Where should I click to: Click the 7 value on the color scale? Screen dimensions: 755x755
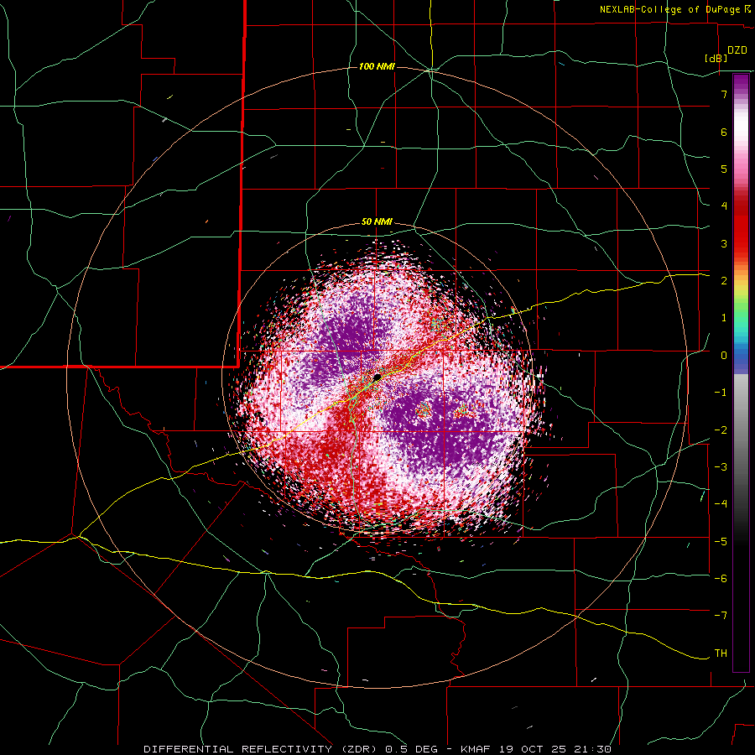[724, 94]
